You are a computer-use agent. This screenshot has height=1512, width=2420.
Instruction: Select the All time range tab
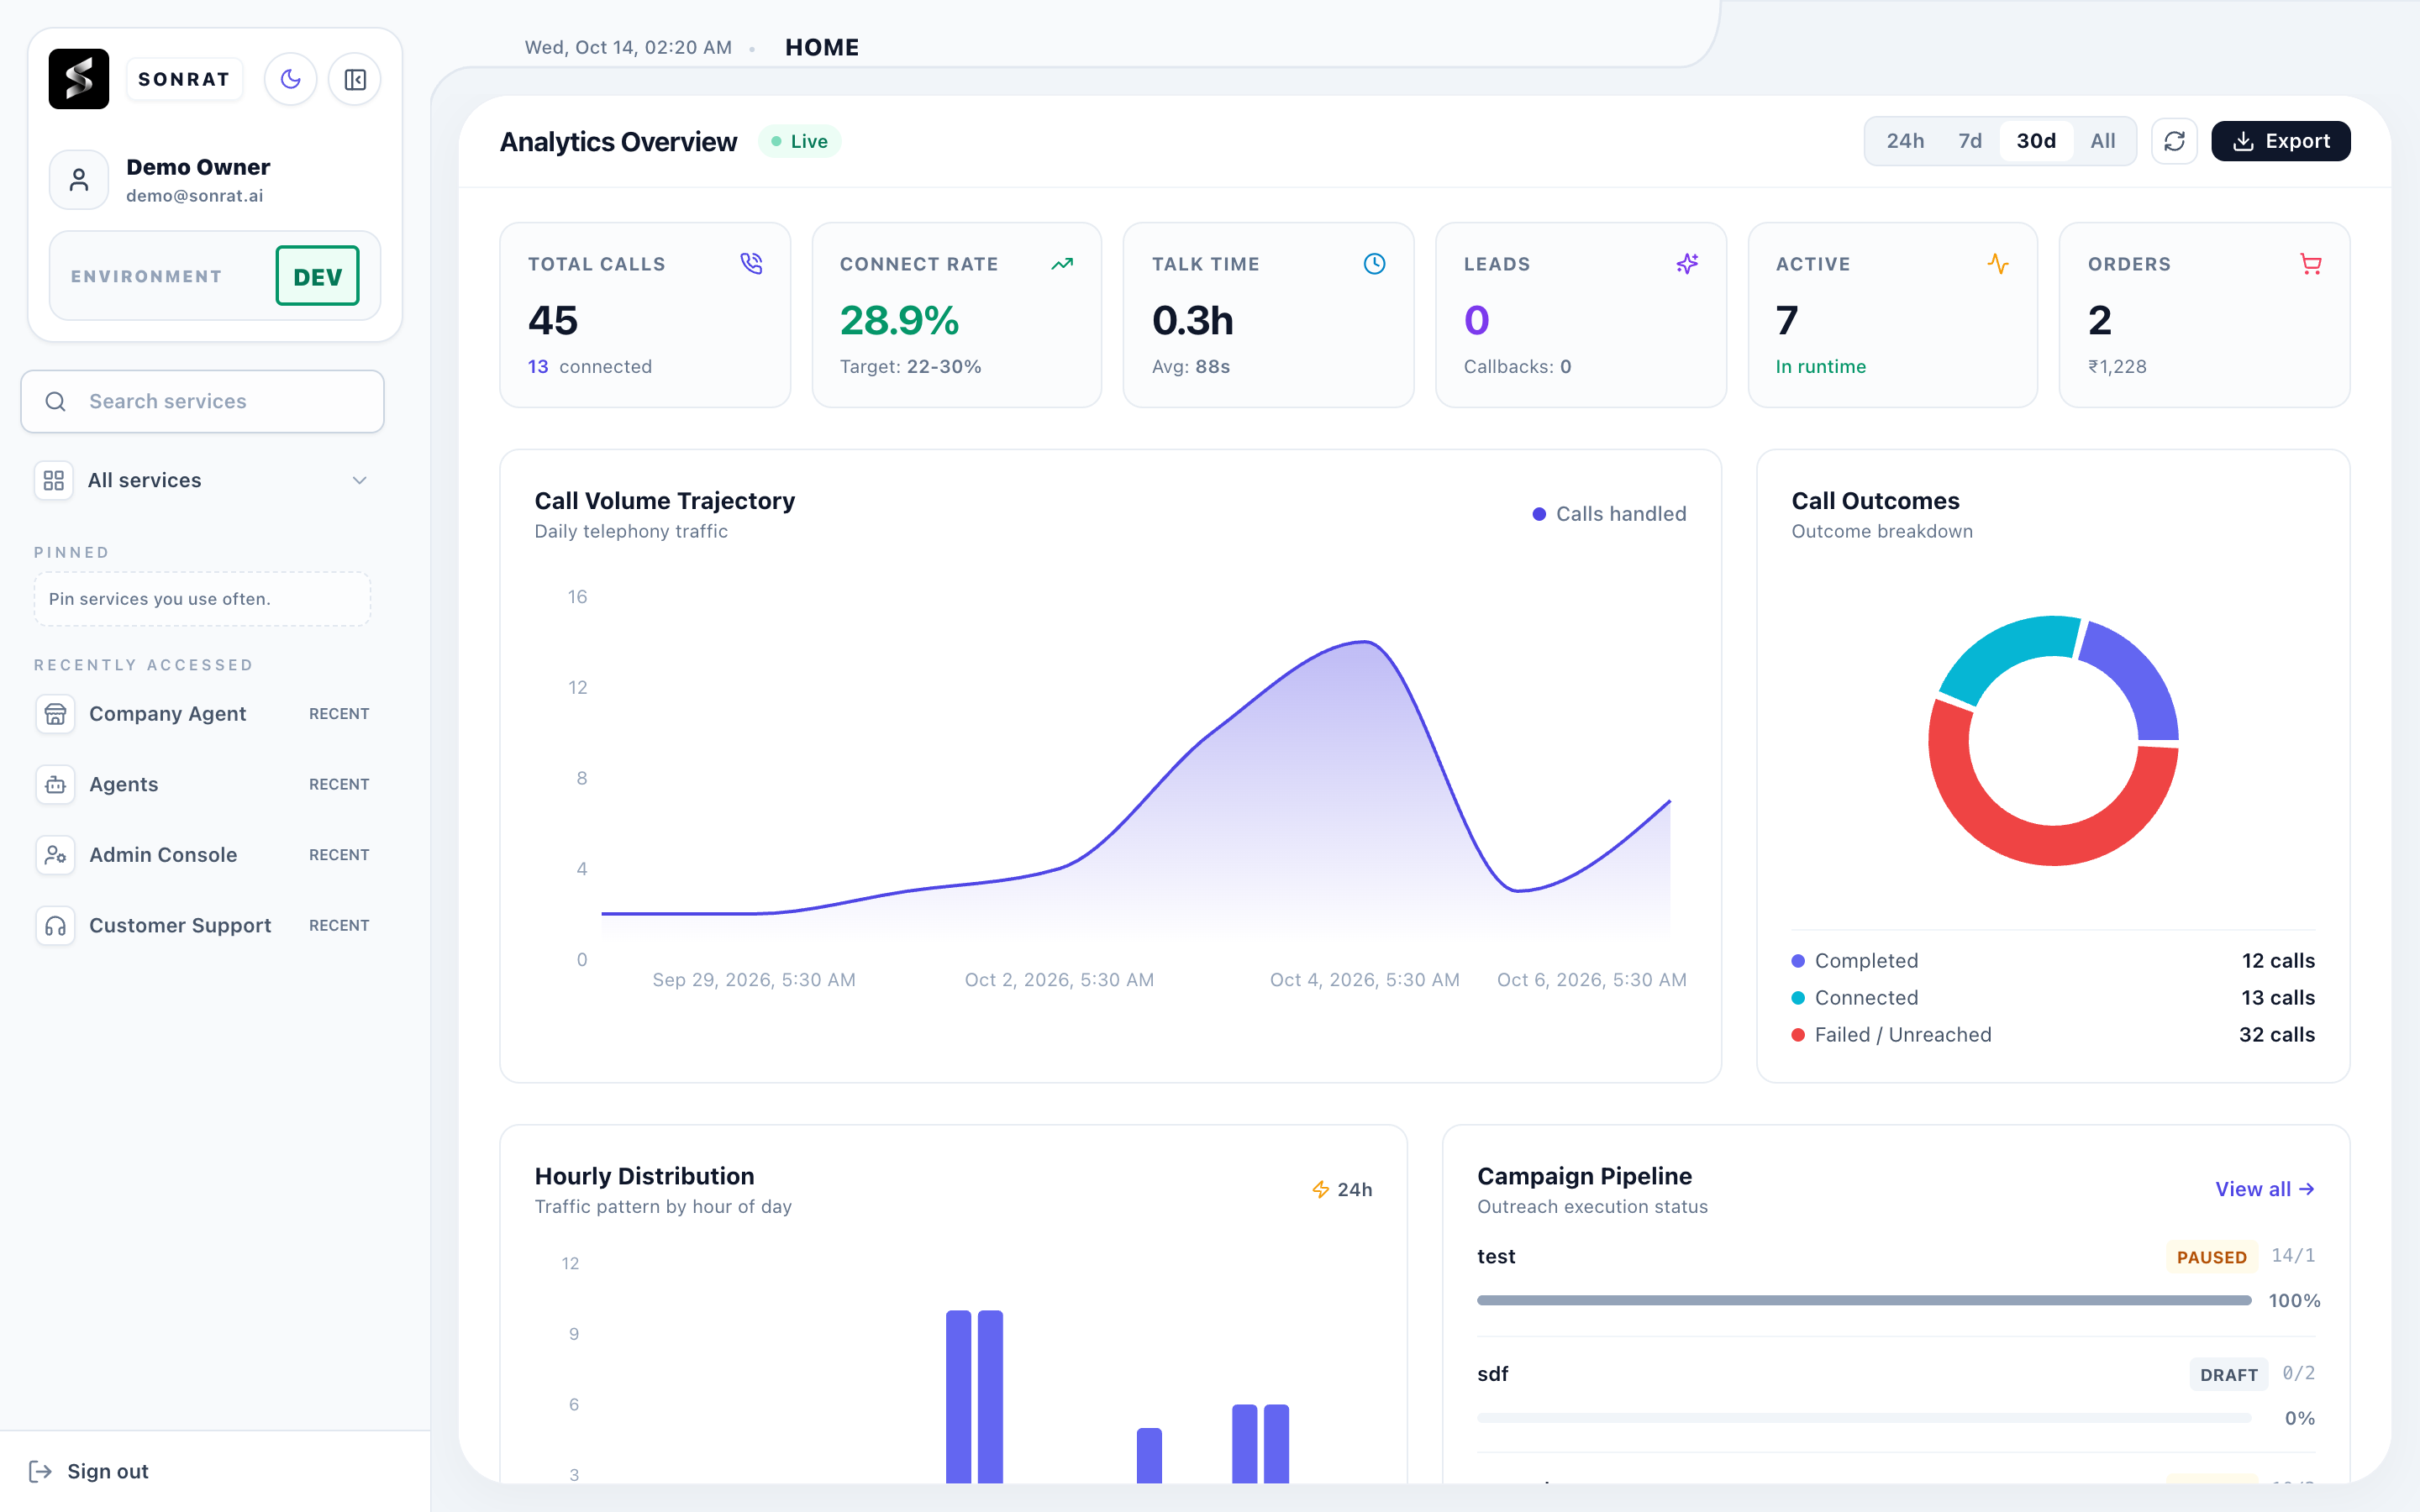(x=2103, y=141)
